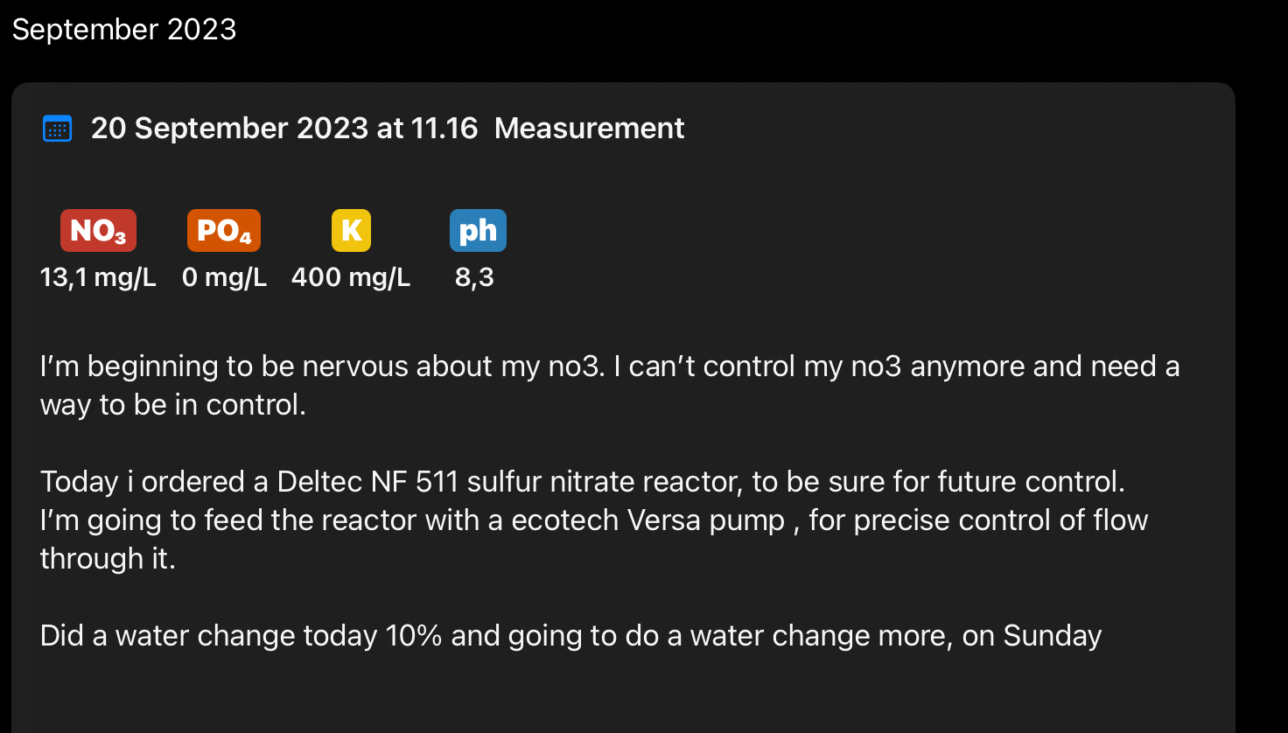Select the 0 mg/L phosphate value
Image resolution: width=1288 pixels, height=733 pixels.
pyautogui.click(x=224, y=277)
